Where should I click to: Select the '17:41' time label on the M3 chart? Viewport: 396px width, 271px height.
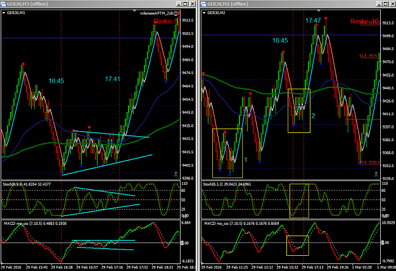112,79
